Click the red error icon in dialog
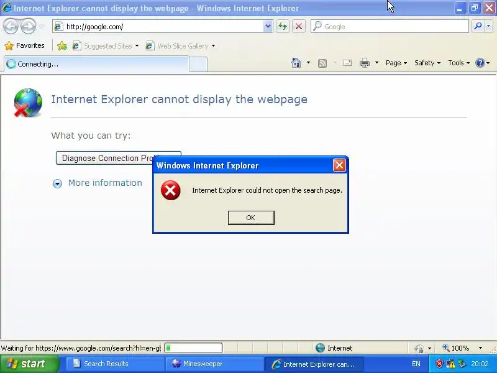Viewport: 497px width, 373px height. (170, 190)
